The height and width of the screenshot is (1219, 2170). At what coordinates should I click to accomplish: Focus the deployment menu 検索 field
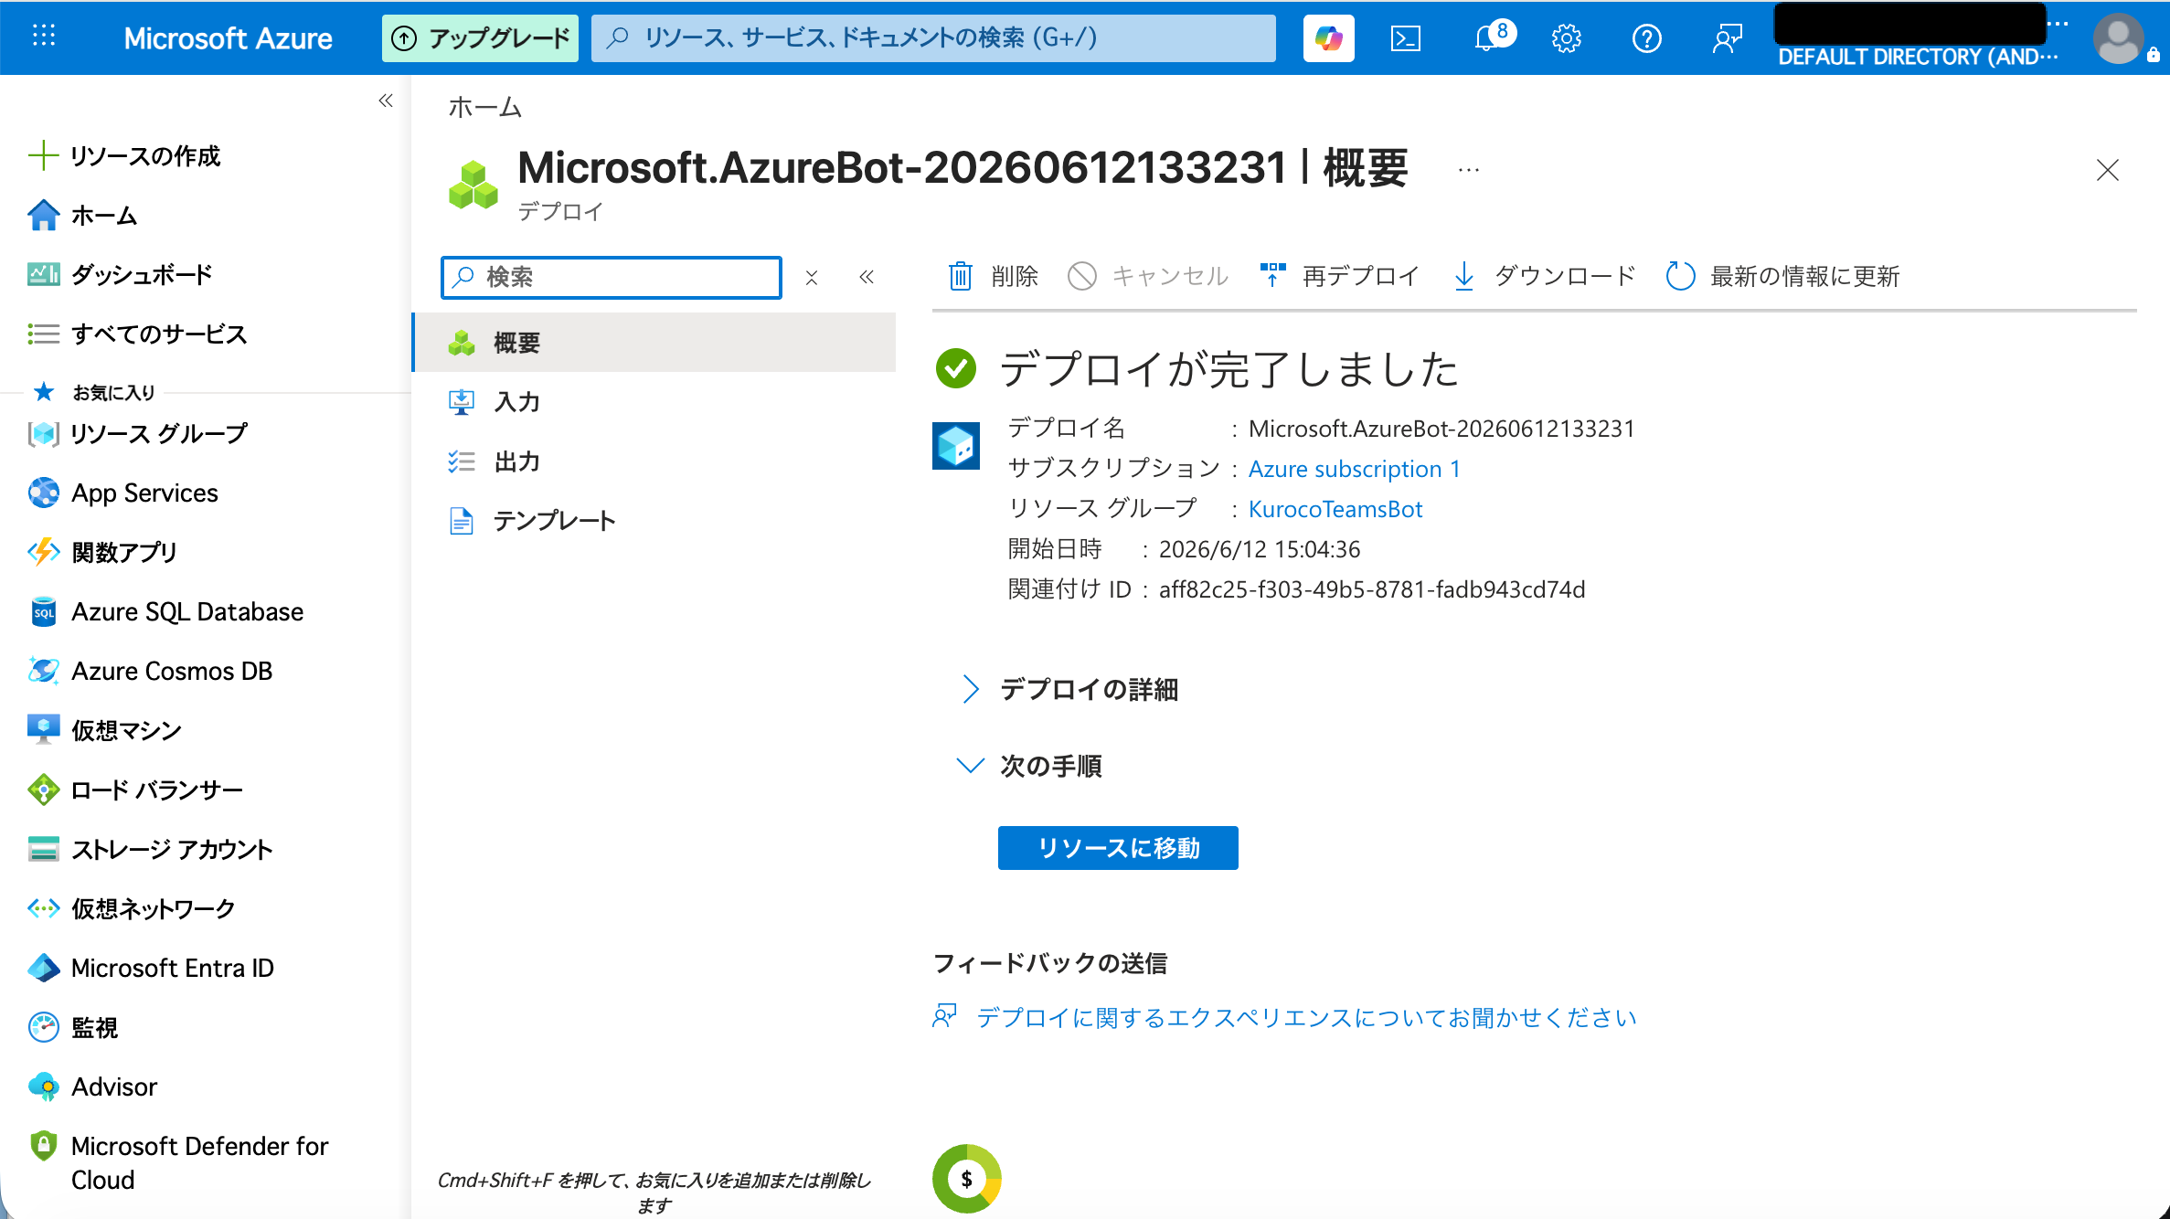(612, 277)
